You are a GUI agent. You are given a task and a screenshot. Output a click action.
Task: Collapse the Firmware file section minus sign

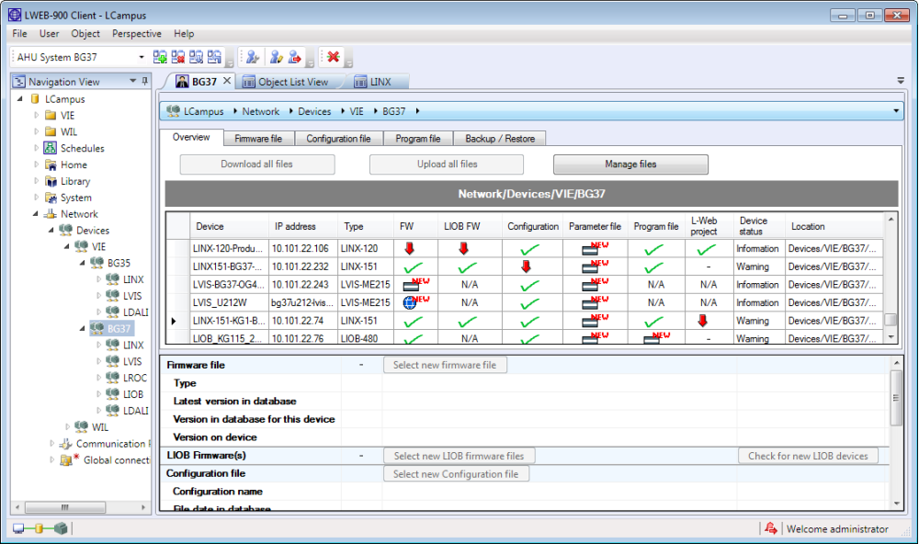pos(361,365)
